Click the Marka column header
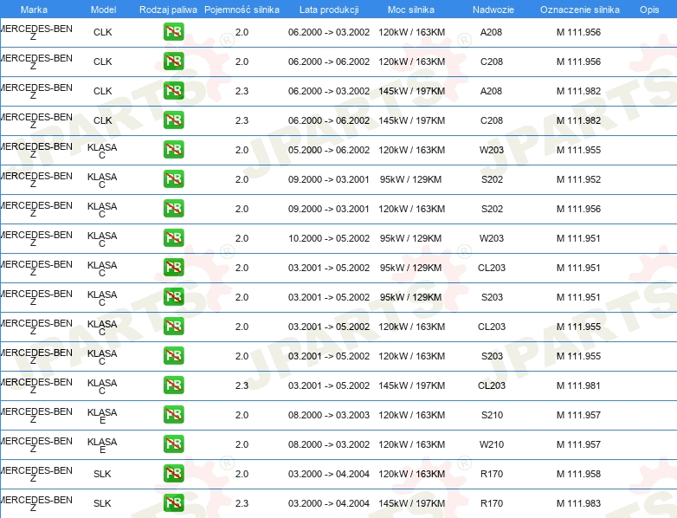677x518 pixels. (34, 10)
